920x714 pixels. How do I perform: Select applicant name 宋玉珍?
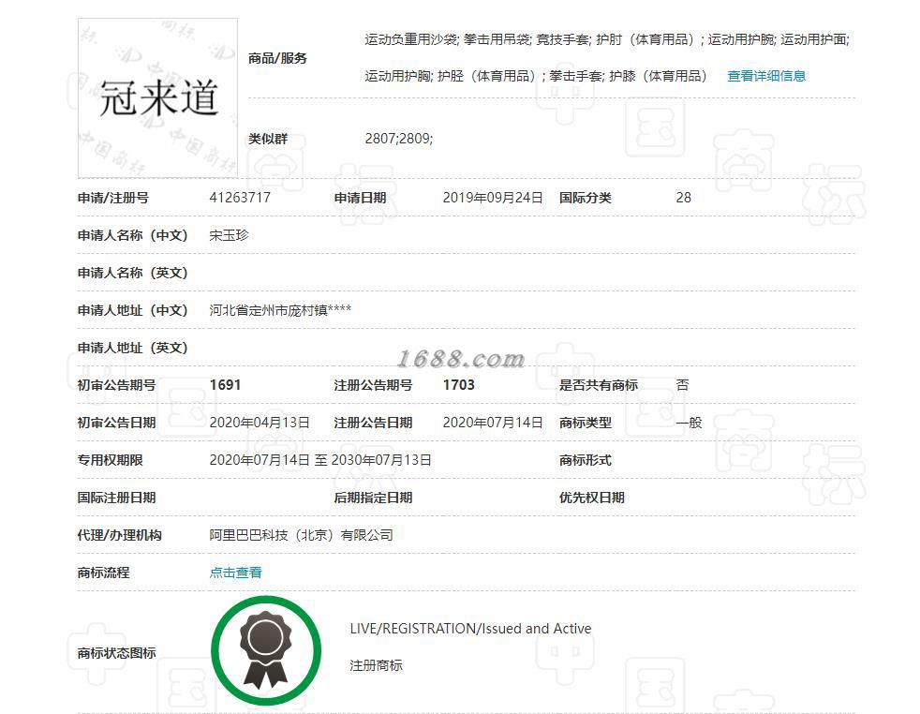(x=229, y=234)
